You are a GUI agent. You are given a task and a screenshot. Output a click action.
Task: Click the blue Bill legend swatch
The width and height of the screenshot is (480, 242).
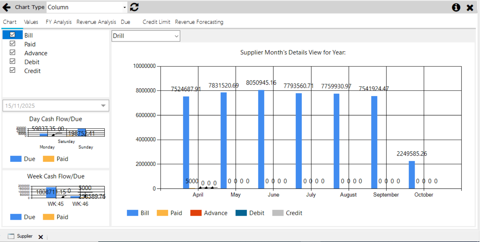coord(132,213)
